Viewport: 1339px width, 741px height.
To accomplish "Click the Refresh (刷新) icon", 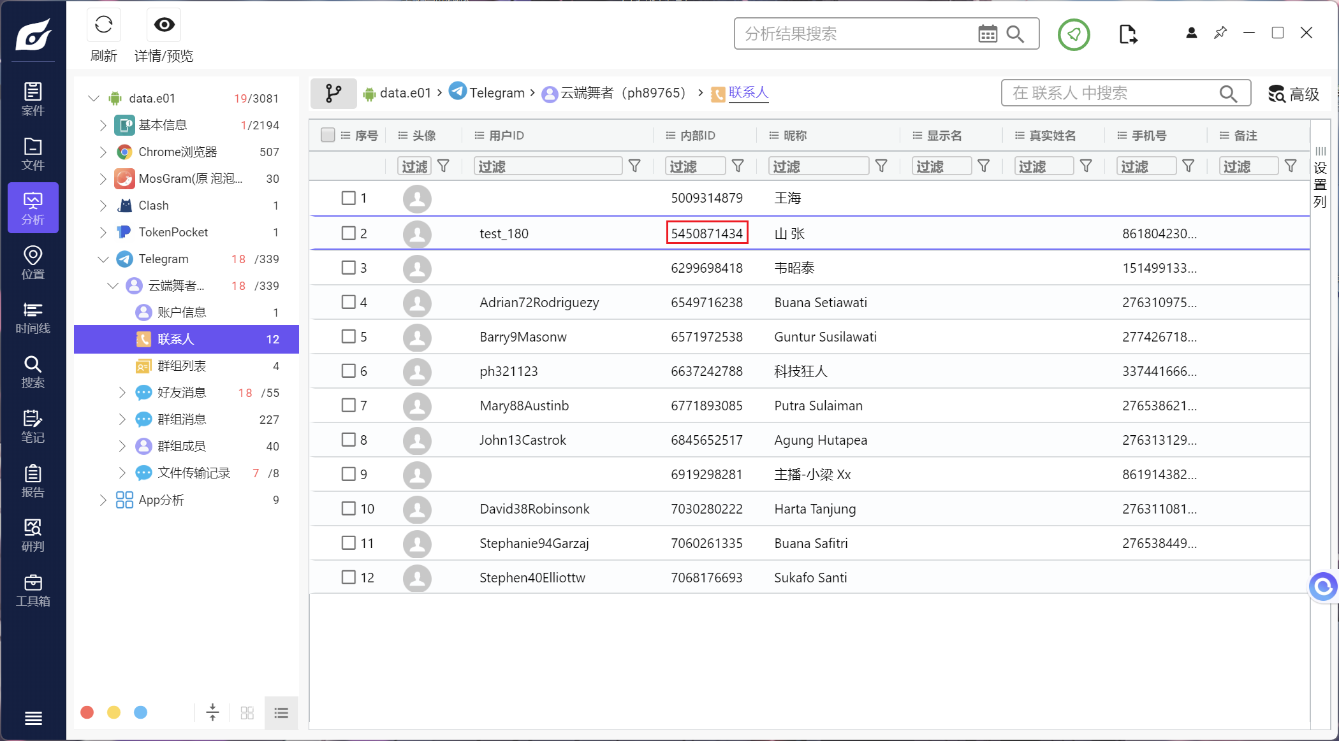I will coord(103,25).
